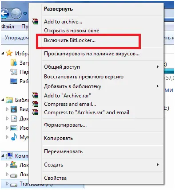The height and width of the screenshot is (190, 175).
Task: Click the WinRAR icon beside Add to archive
Action: coord(35,22)
